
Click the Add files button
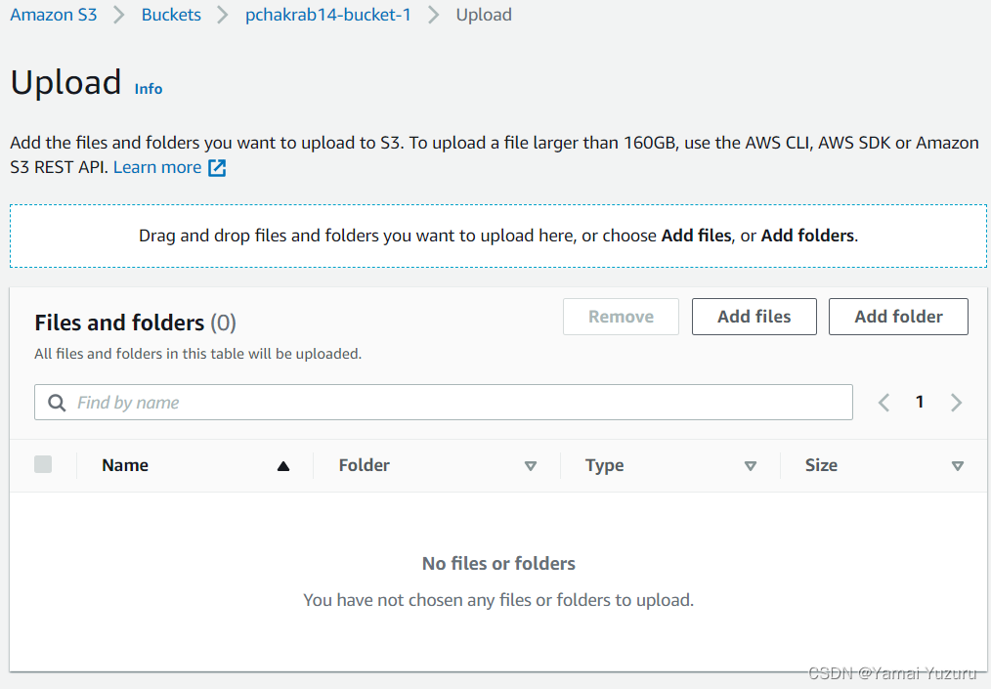point(754,317)
